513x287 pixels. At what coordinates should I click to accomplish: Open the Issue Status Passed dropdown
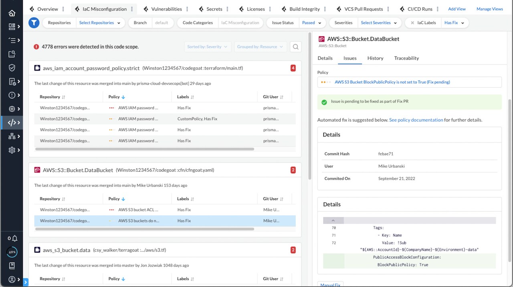(x=313, y=23)
